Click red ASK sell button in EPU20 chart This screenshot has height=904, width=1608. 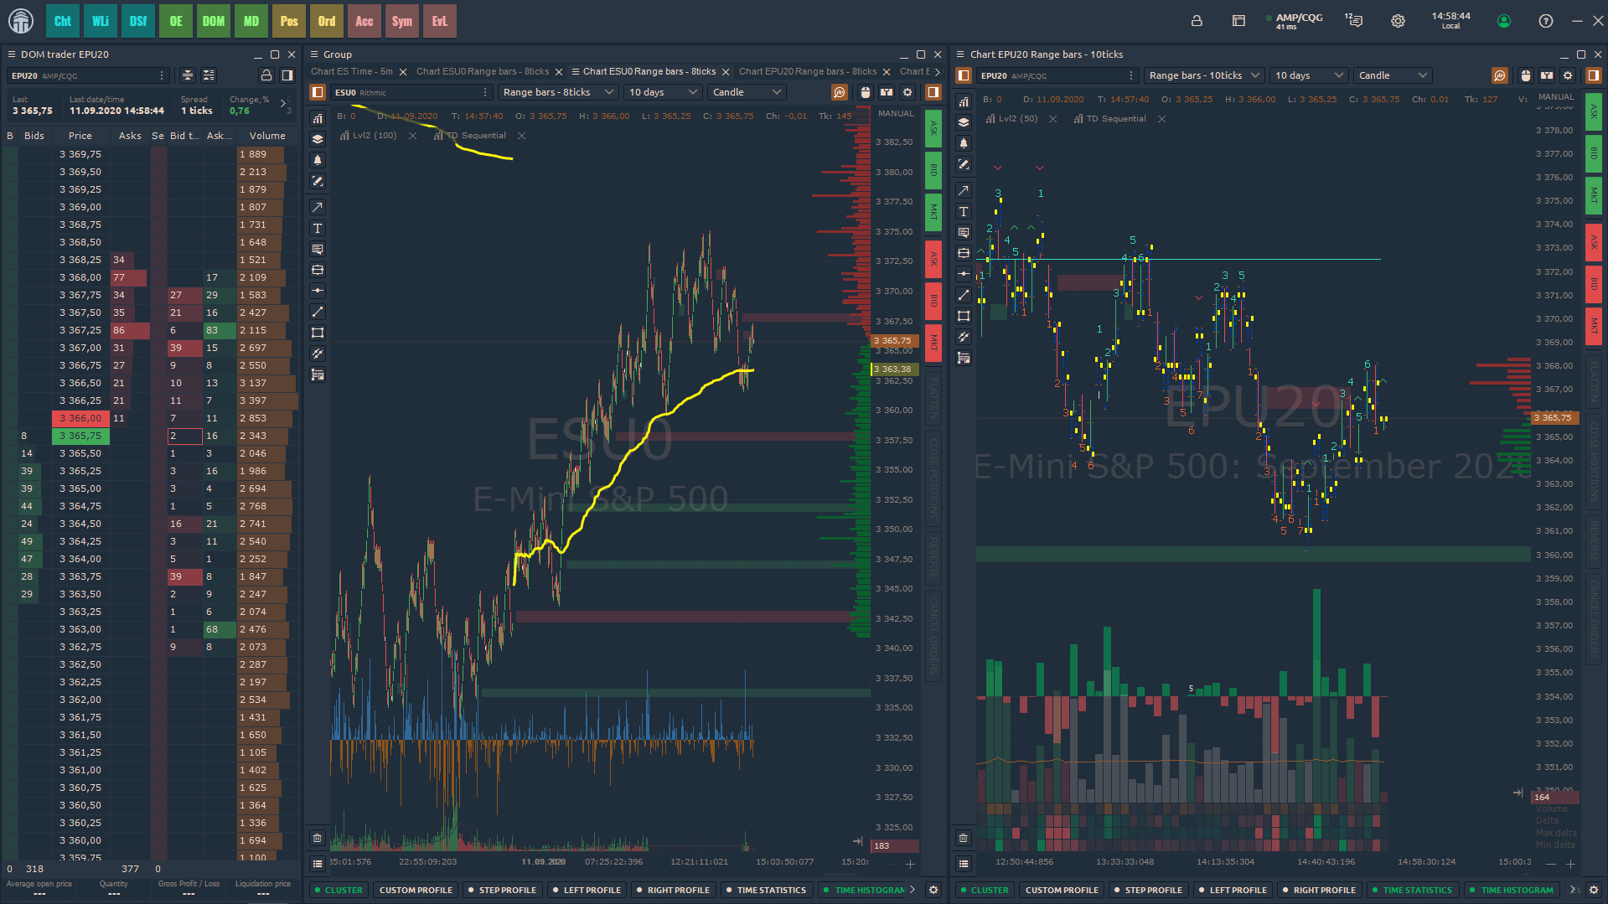[x=1594, y=242]
